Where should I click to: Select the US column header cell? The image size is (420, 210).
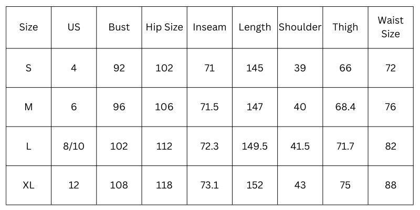coord(74,27)
